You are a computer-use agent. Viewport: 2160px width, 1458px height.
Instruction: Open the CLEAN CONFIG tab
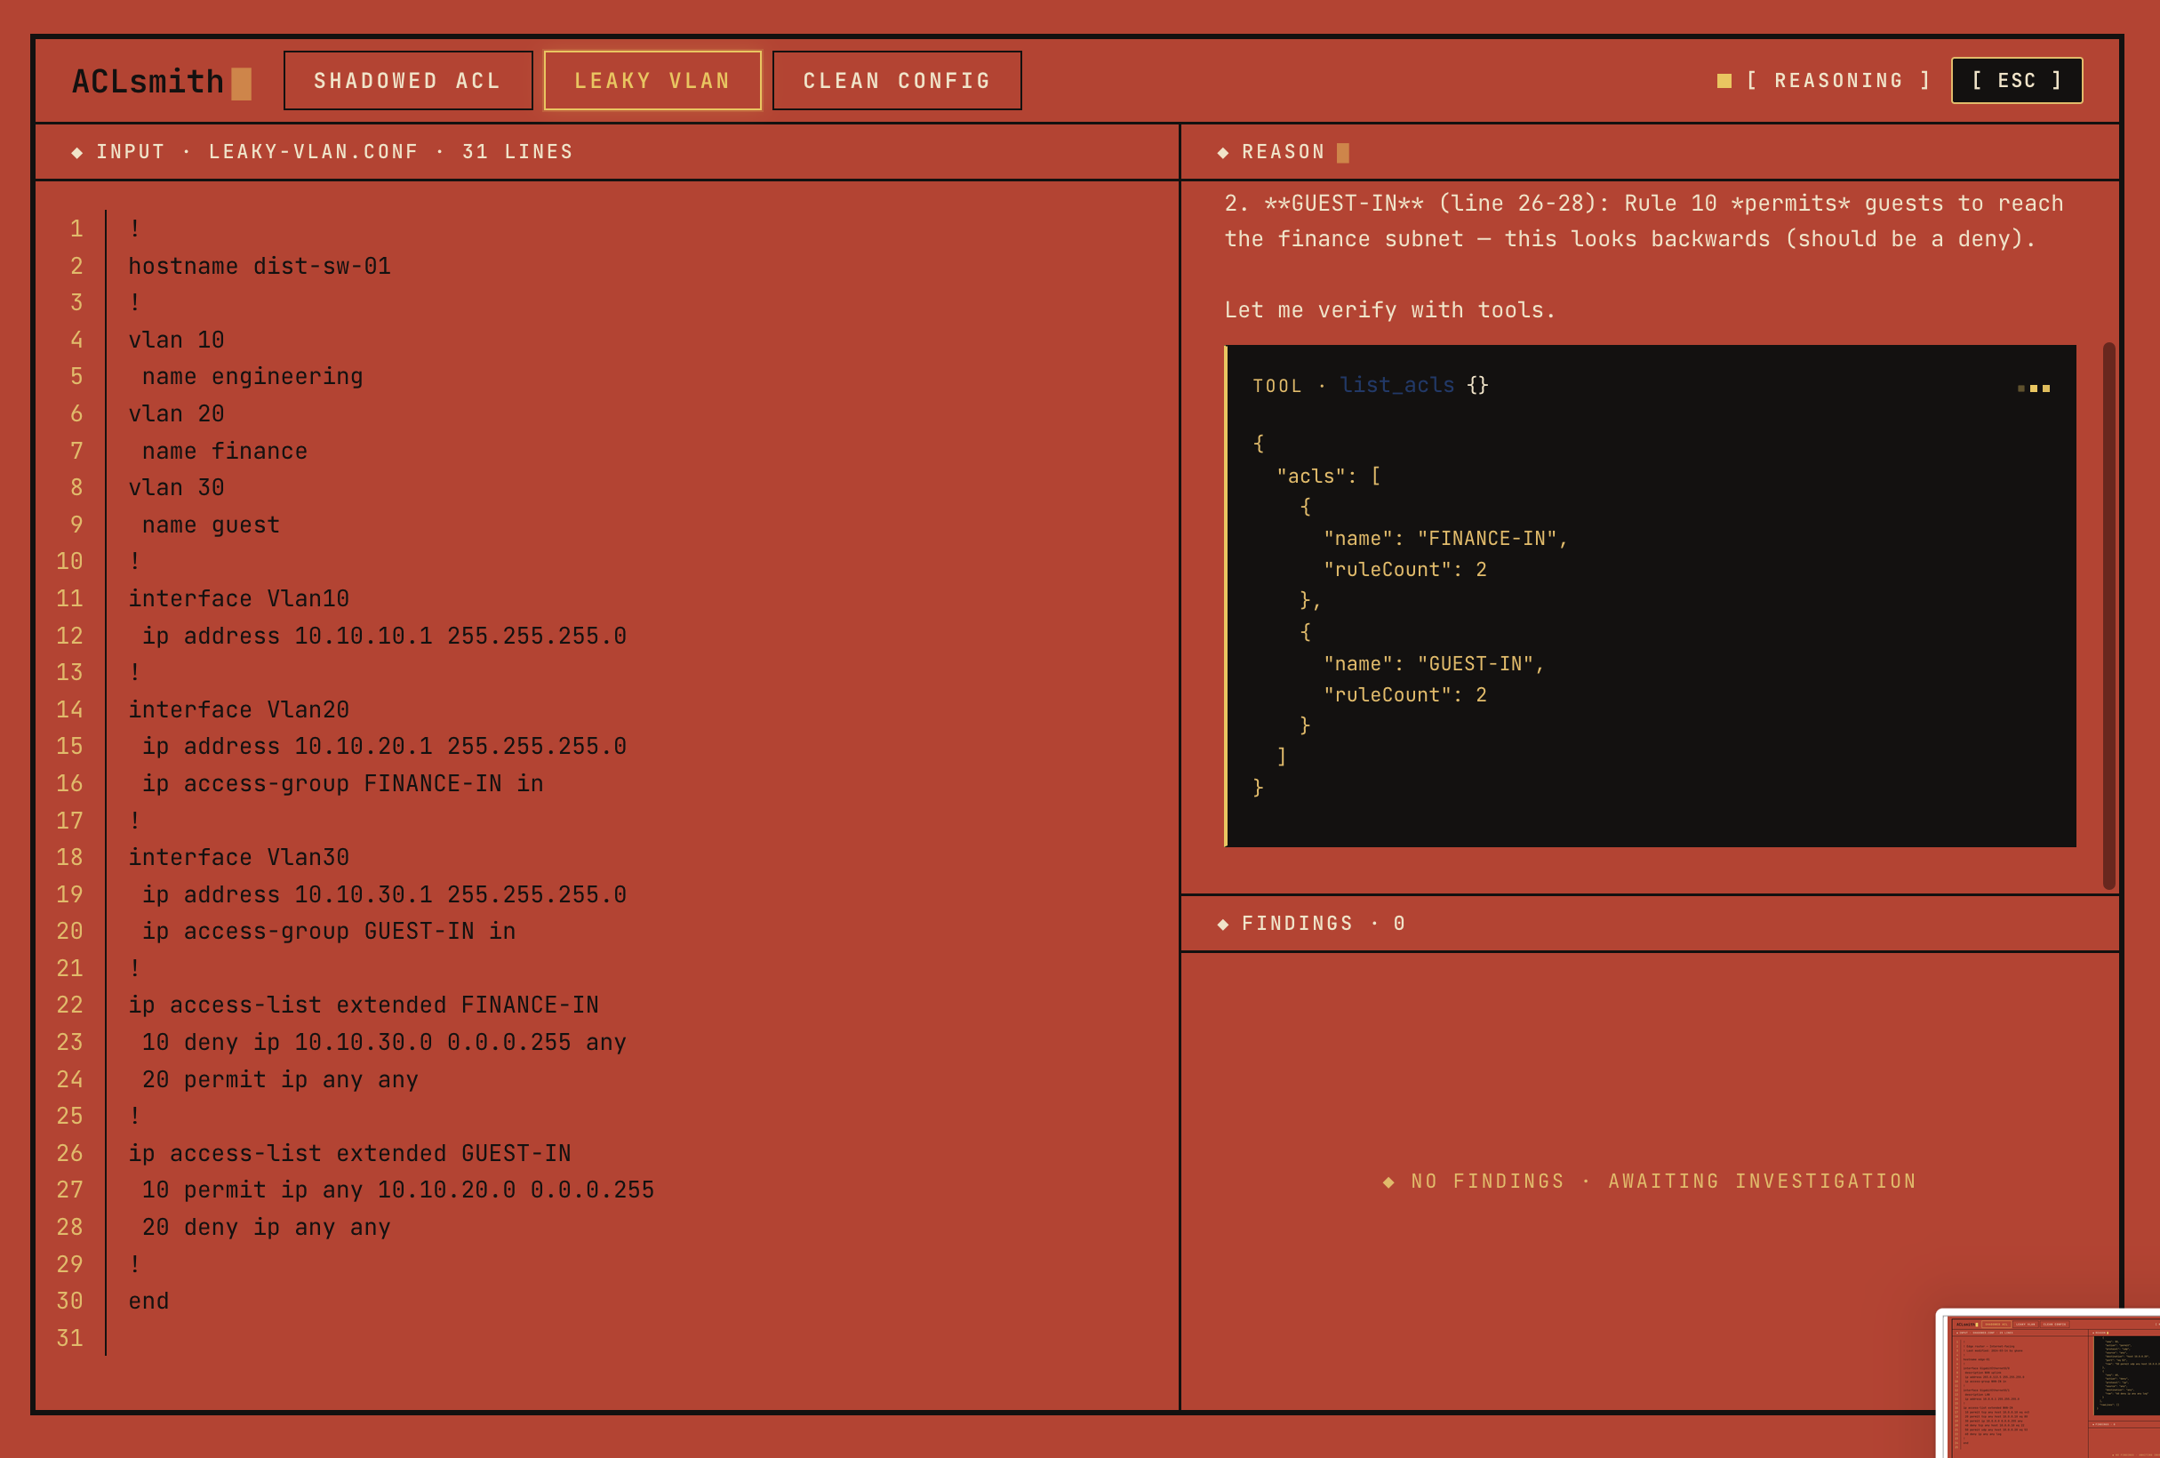[x=896, y=81]
